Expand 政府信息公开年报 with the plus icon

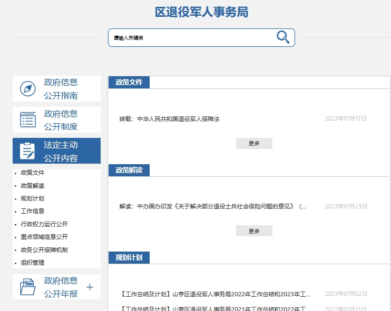pyautogui.click(x=90, y=287)
